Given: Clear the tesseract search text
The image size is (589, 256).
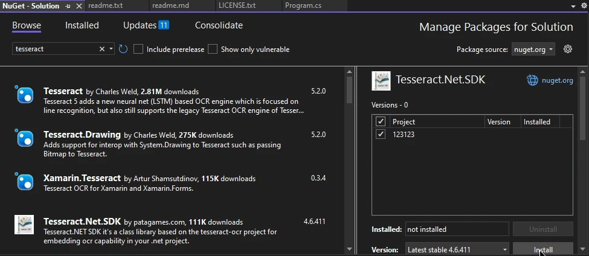Looking at the screenshot, I should 102,49.
